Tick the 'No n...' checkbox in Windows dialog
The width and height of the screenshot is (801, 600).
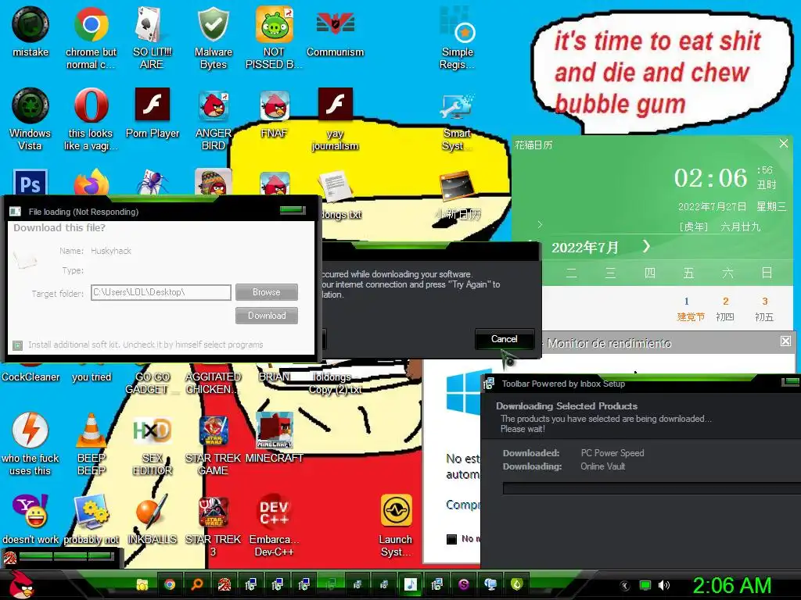pyautogui.click(x=451, y=539)
